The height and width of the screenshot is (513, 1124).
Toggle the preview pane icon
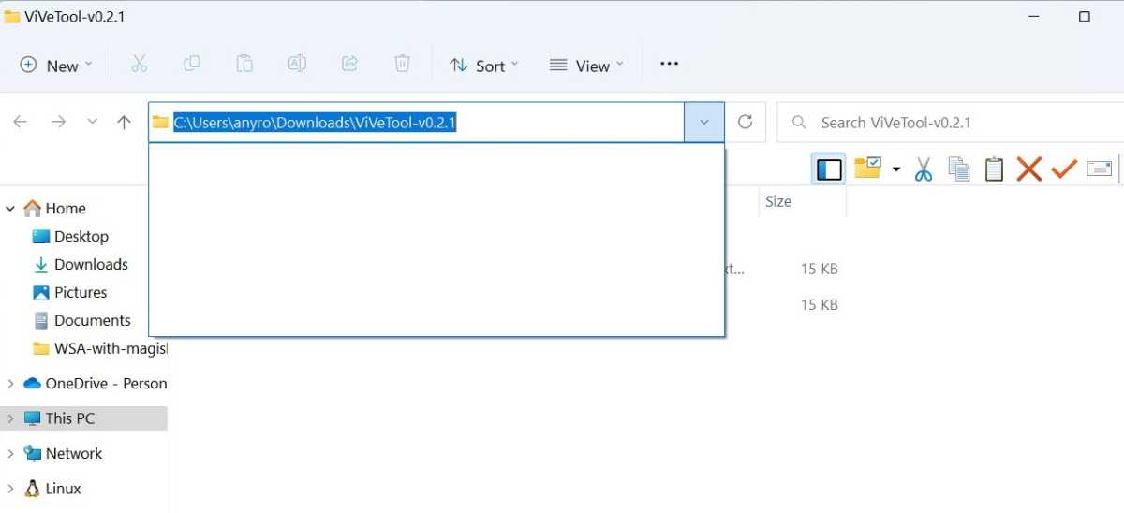[x=829, y=169]
